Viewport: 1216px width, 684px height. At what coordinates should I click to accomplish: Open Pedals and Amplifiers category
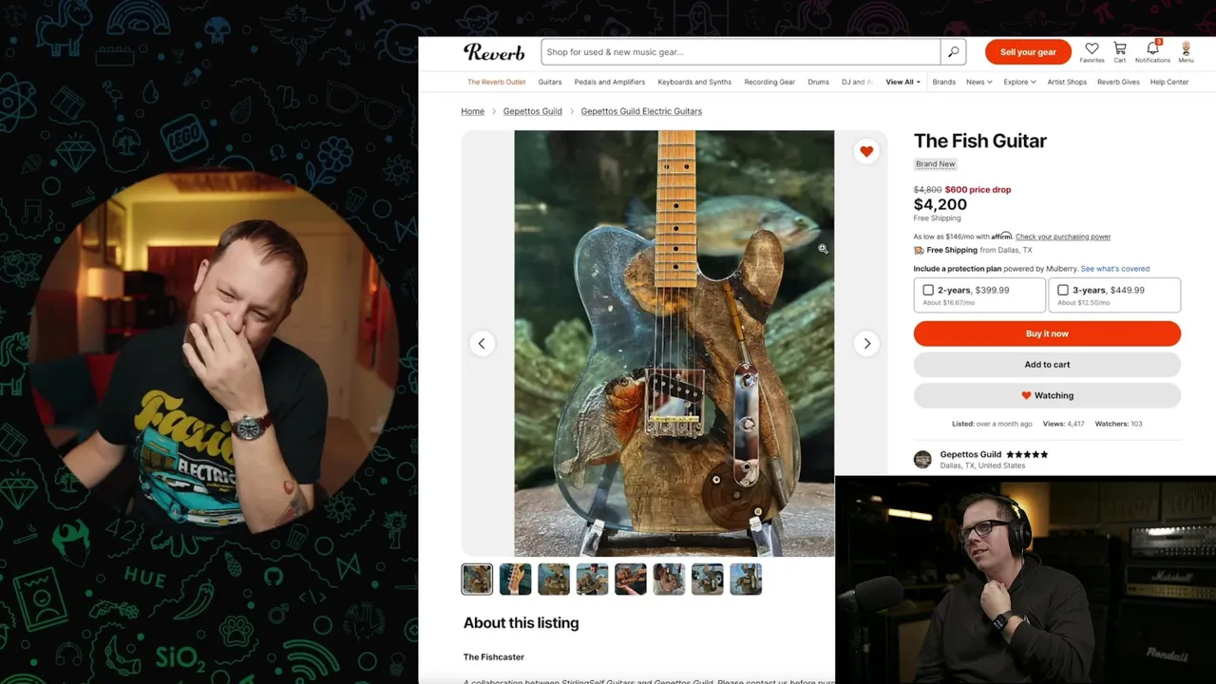click(x=610, y=82)
